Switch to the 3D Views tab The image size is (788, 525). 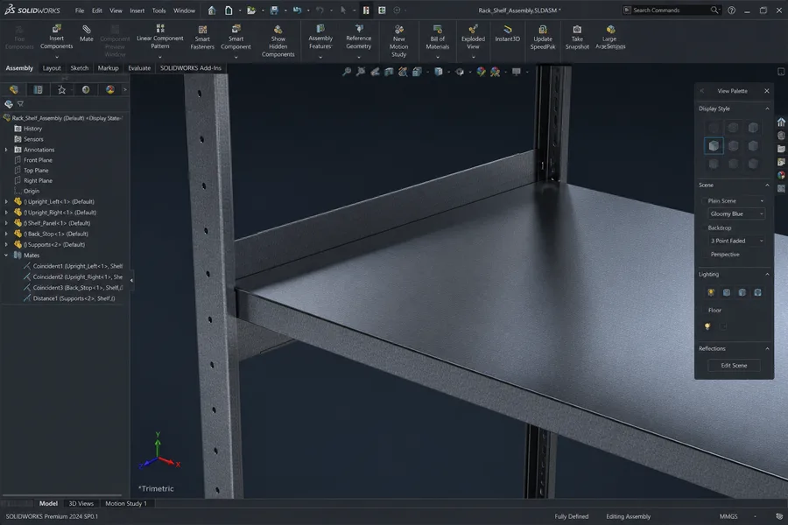(x=81, y=503)
